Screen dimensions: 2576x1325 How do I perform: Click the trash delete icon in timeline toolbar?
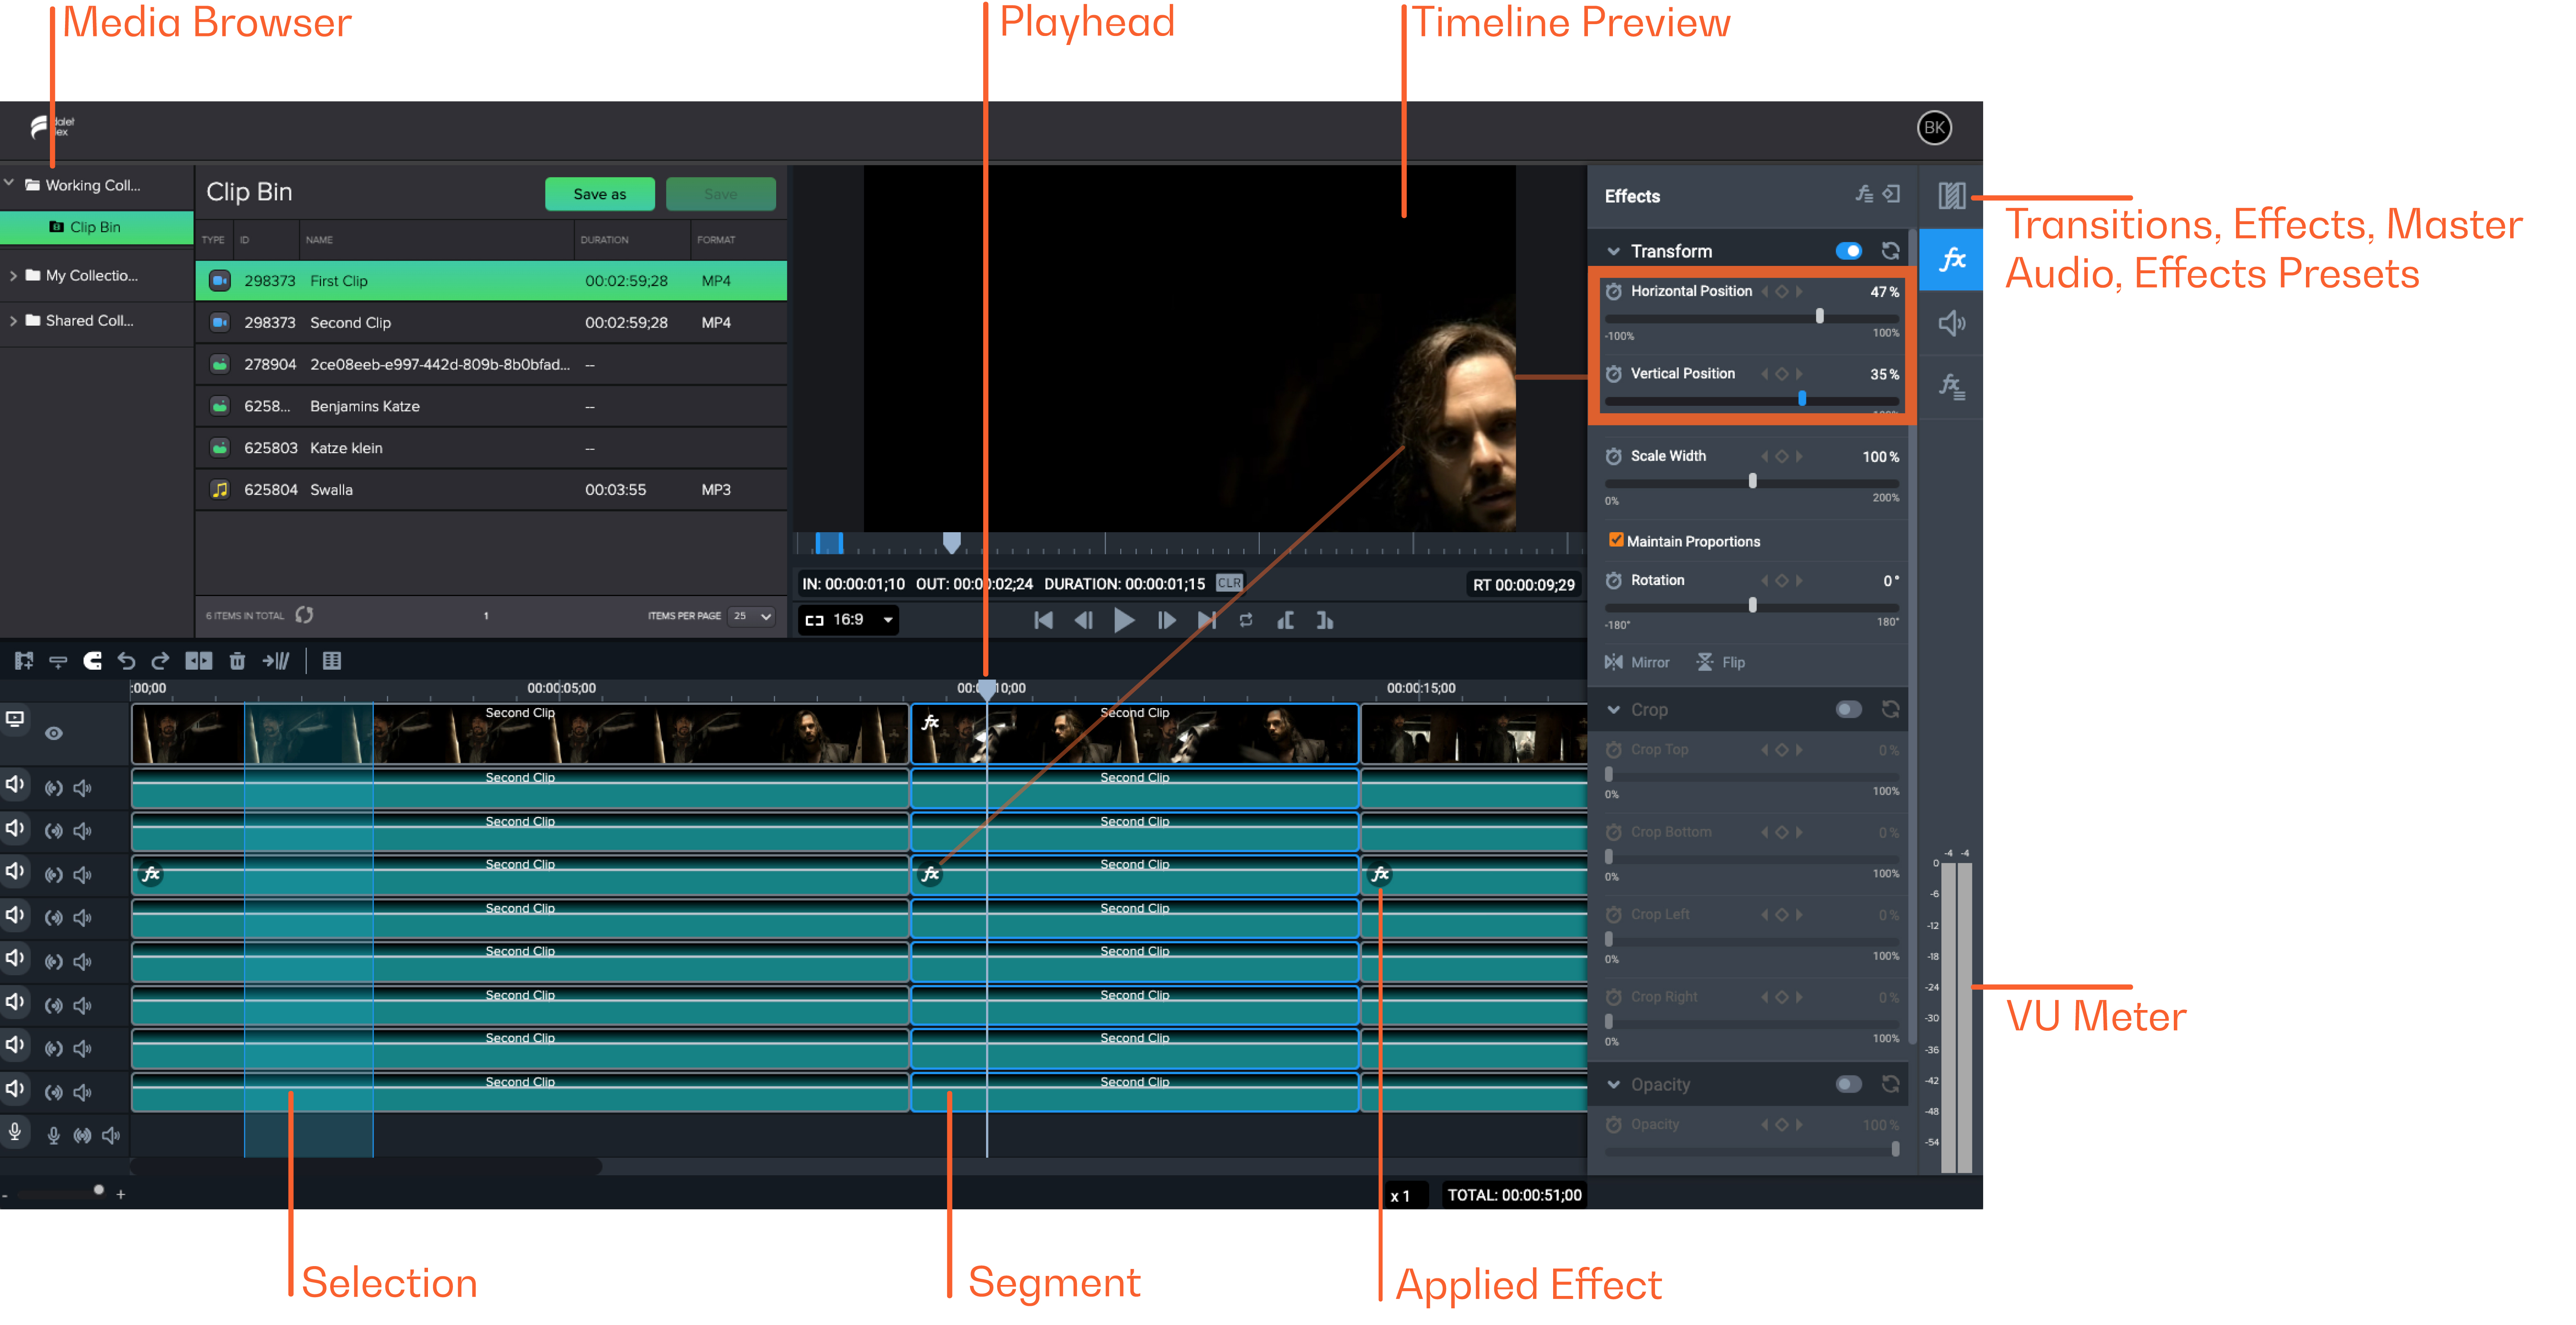click(237, 661)
